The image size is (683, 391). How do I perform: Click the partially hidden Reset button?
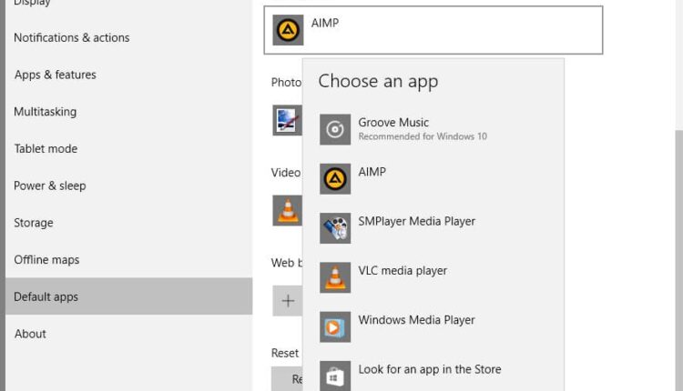pos(287,379)
